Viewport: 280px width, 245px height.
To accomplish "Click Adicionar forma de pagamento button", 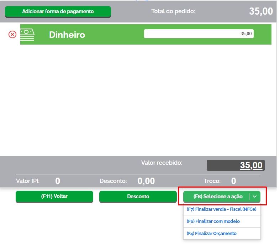I will [58, 12].
